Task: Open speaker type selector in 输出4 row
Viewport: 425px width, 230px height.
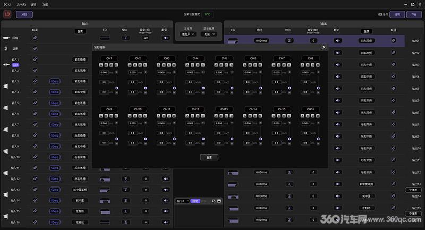Action: pyautogui.click(x=367, y=76)
